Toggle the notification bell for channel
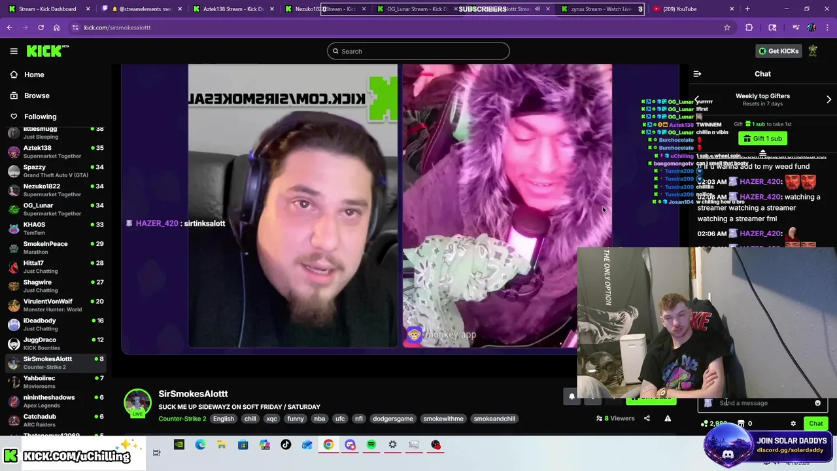Viewport: 837px width, 471px height. tap(572, 396)
